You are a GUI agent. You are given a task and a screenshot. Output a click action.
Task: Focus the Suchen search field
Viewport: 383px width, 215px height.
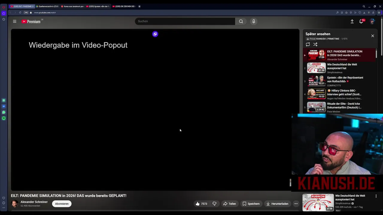[185, 21]
